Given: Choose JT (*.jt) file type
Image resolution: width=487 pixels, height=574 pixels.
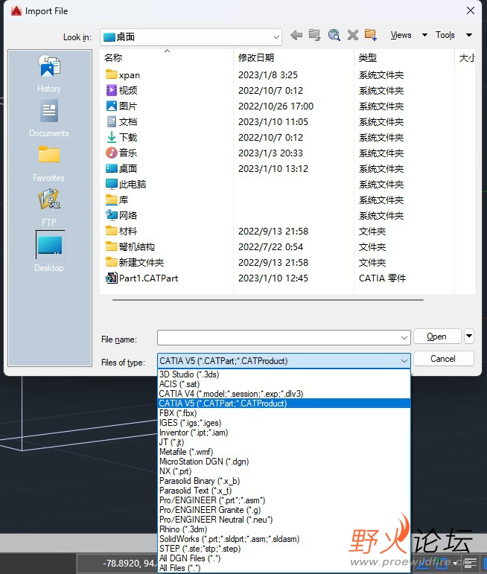Looking at the screenshot, I should [x=284, y=442].
